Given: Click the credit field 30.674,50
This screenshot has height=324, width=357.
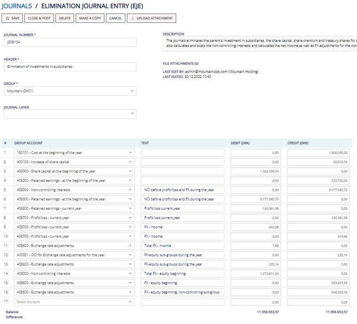Looking at the screenshot, I should pos(318,162).
